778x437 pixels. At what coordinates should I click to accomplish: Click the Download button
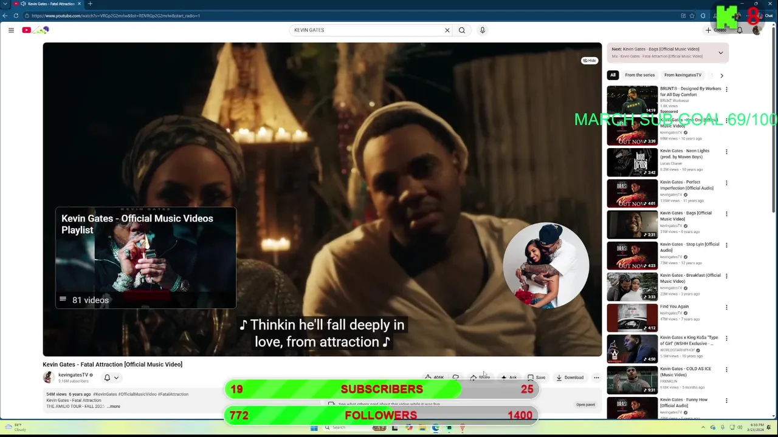[x=570, y=378]
